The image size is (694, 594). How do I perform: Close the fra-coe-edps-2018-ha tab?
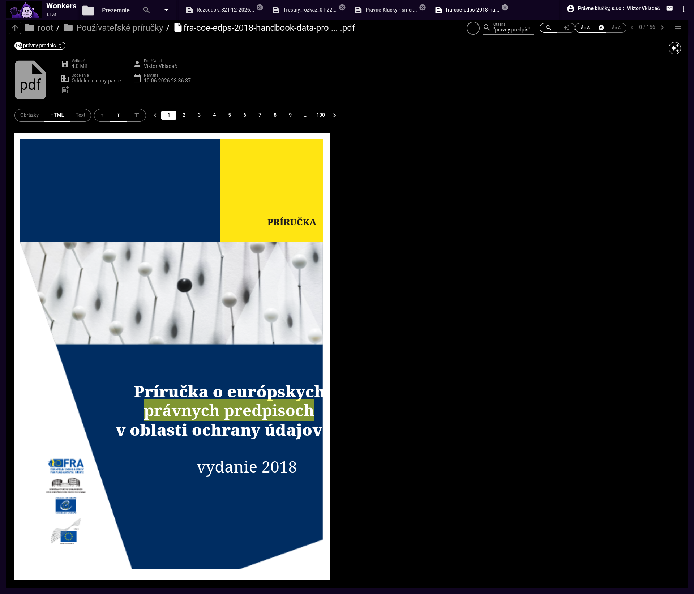click(505, 7)
